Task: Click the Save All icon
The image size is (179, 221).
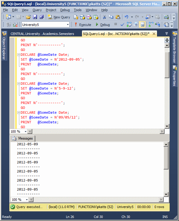Action: tap(42, 17)
